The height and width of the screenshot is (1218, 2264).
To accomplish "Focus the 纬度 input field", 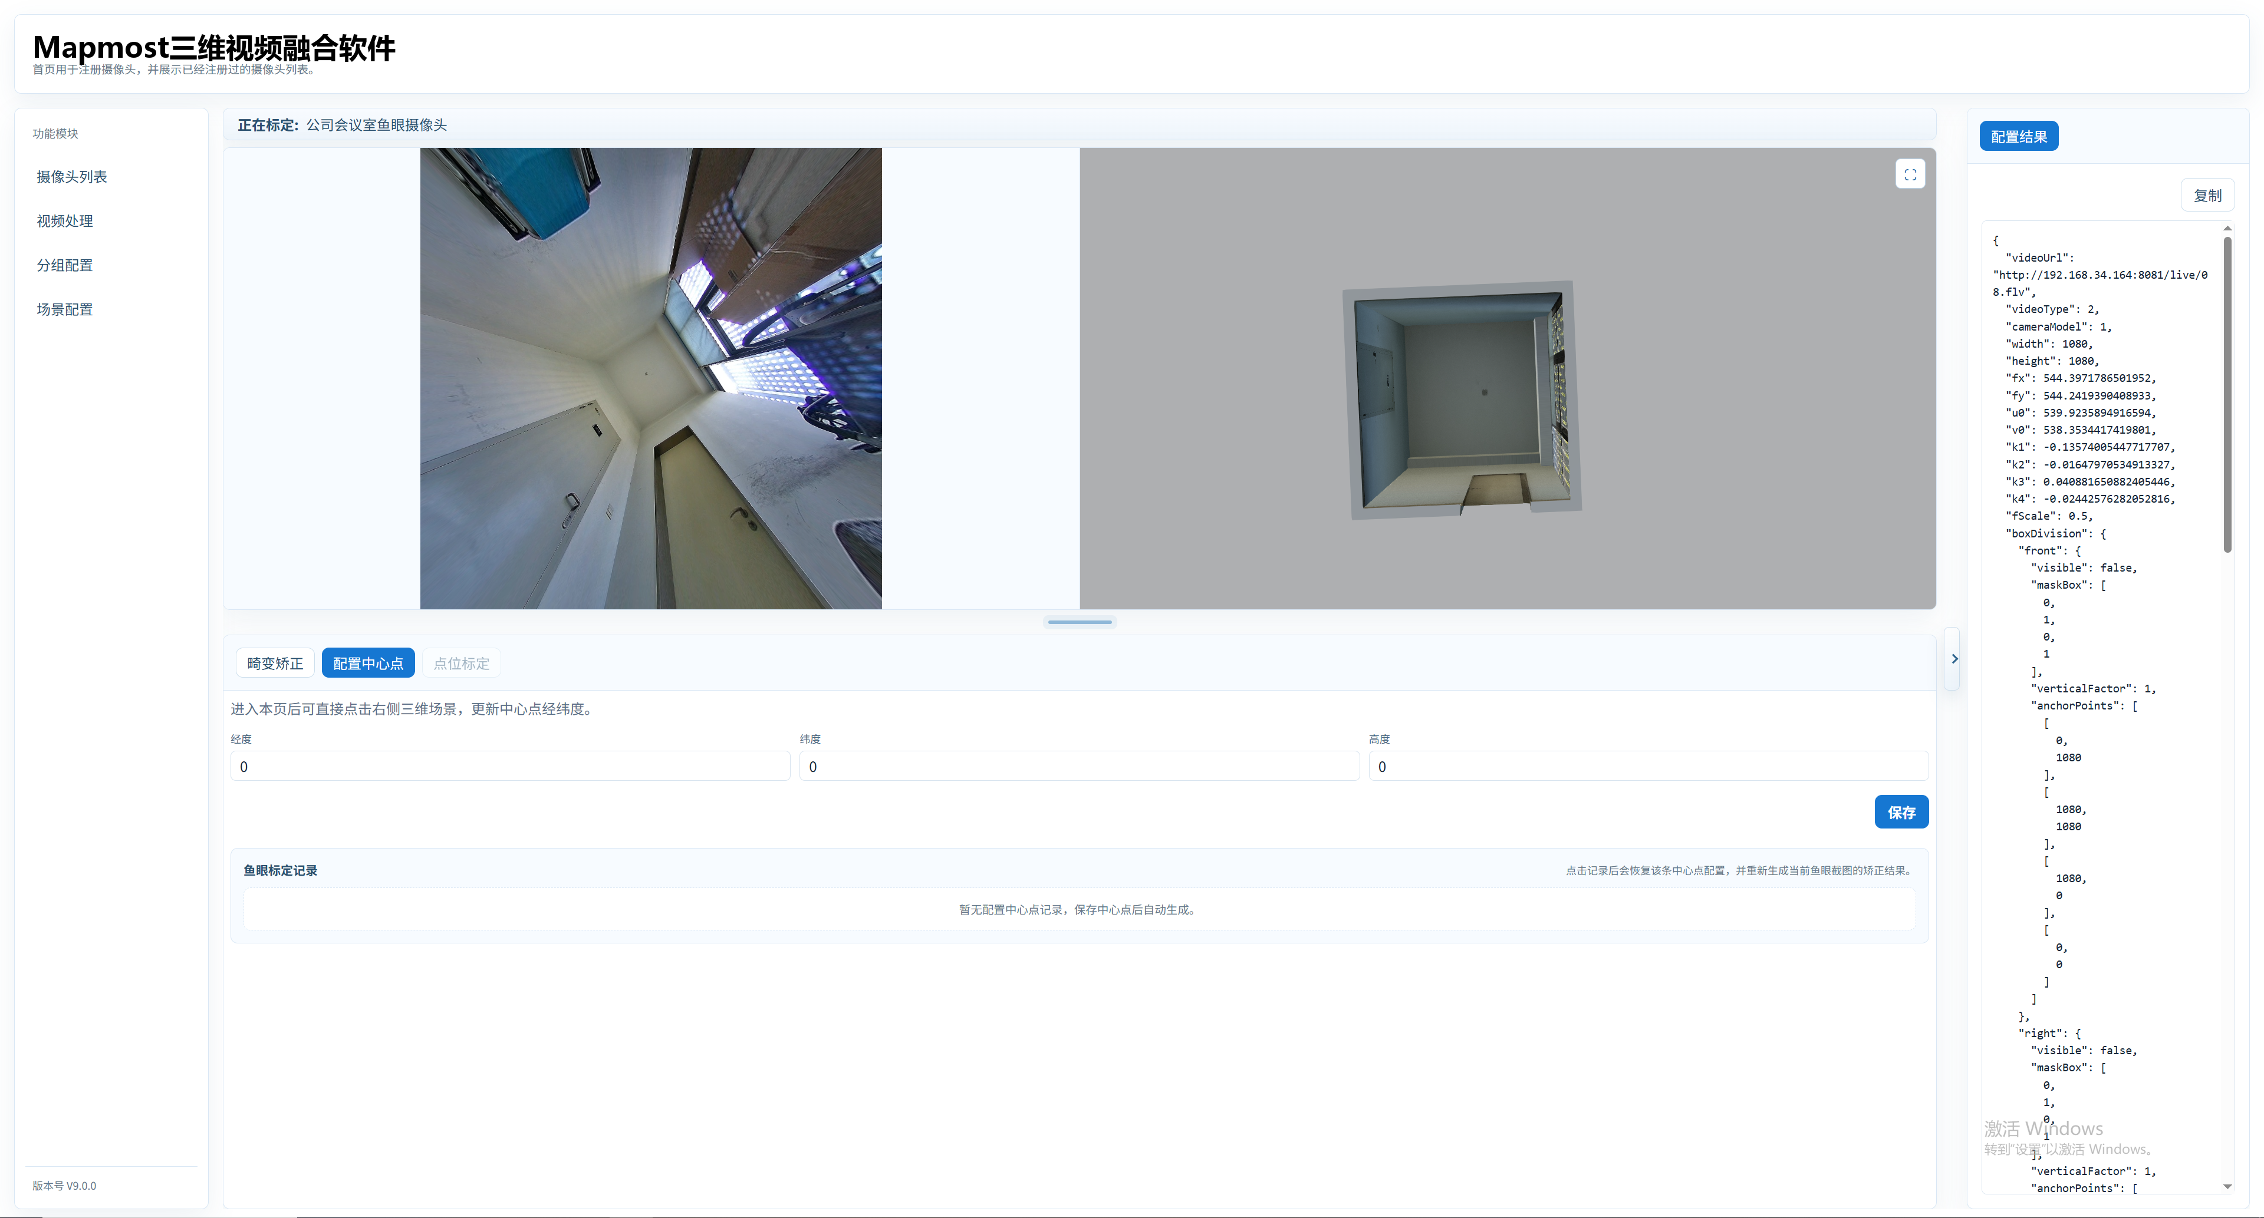I will (x=1080, y=767).
